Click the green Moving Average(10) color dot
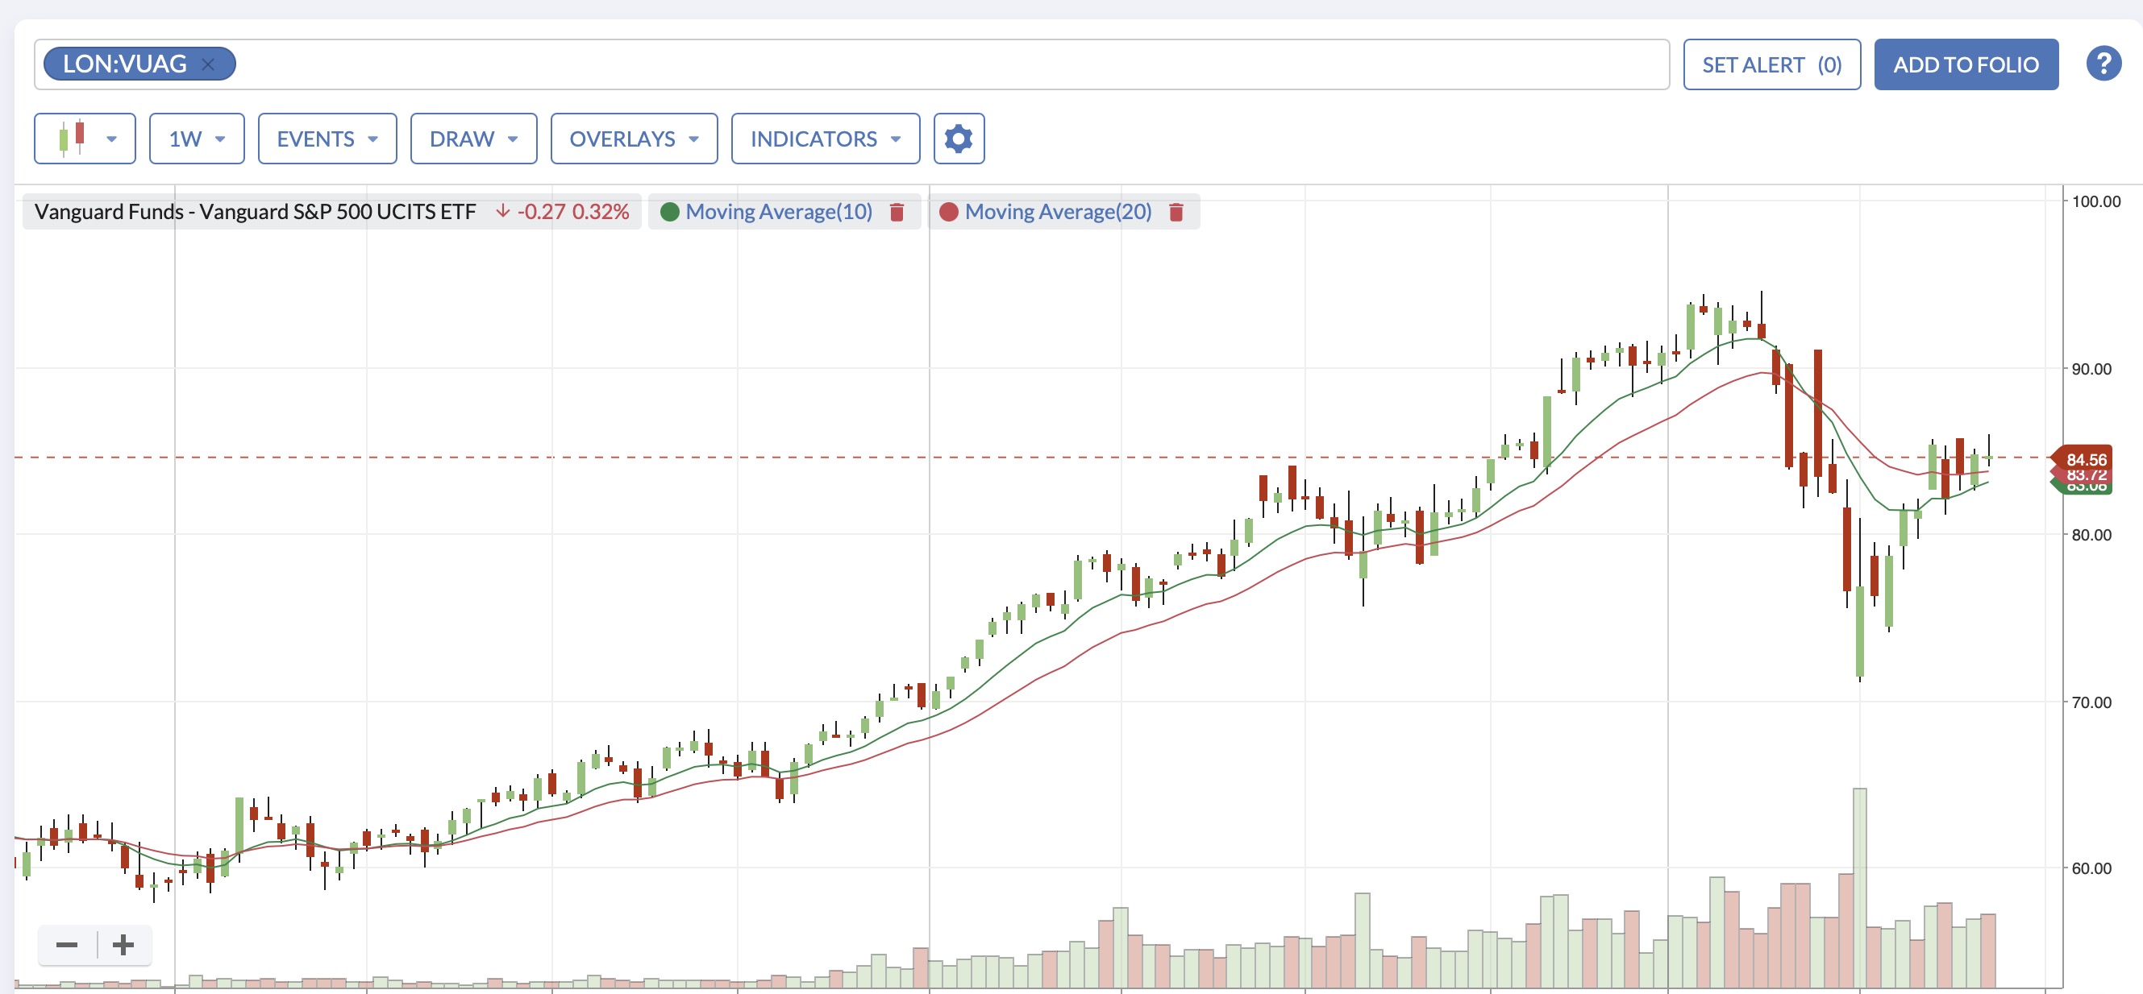The image size is (2143, 994). coord(670,212)
